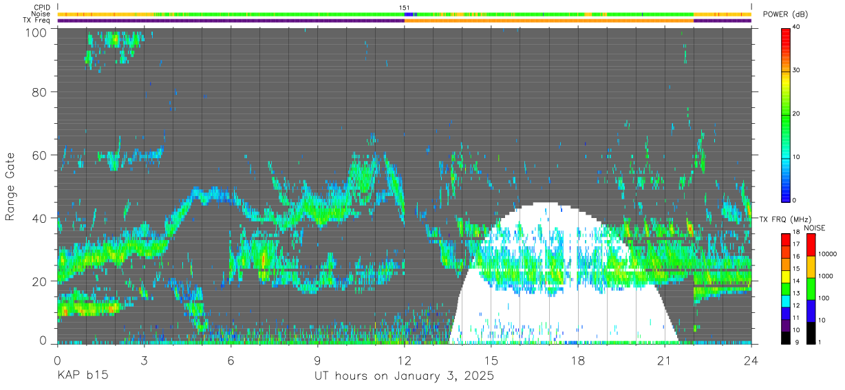Click the UT hours on January 3, 2025 title
Image resolution: width=845 pixels, height=390 pixels.
point(404,377)
